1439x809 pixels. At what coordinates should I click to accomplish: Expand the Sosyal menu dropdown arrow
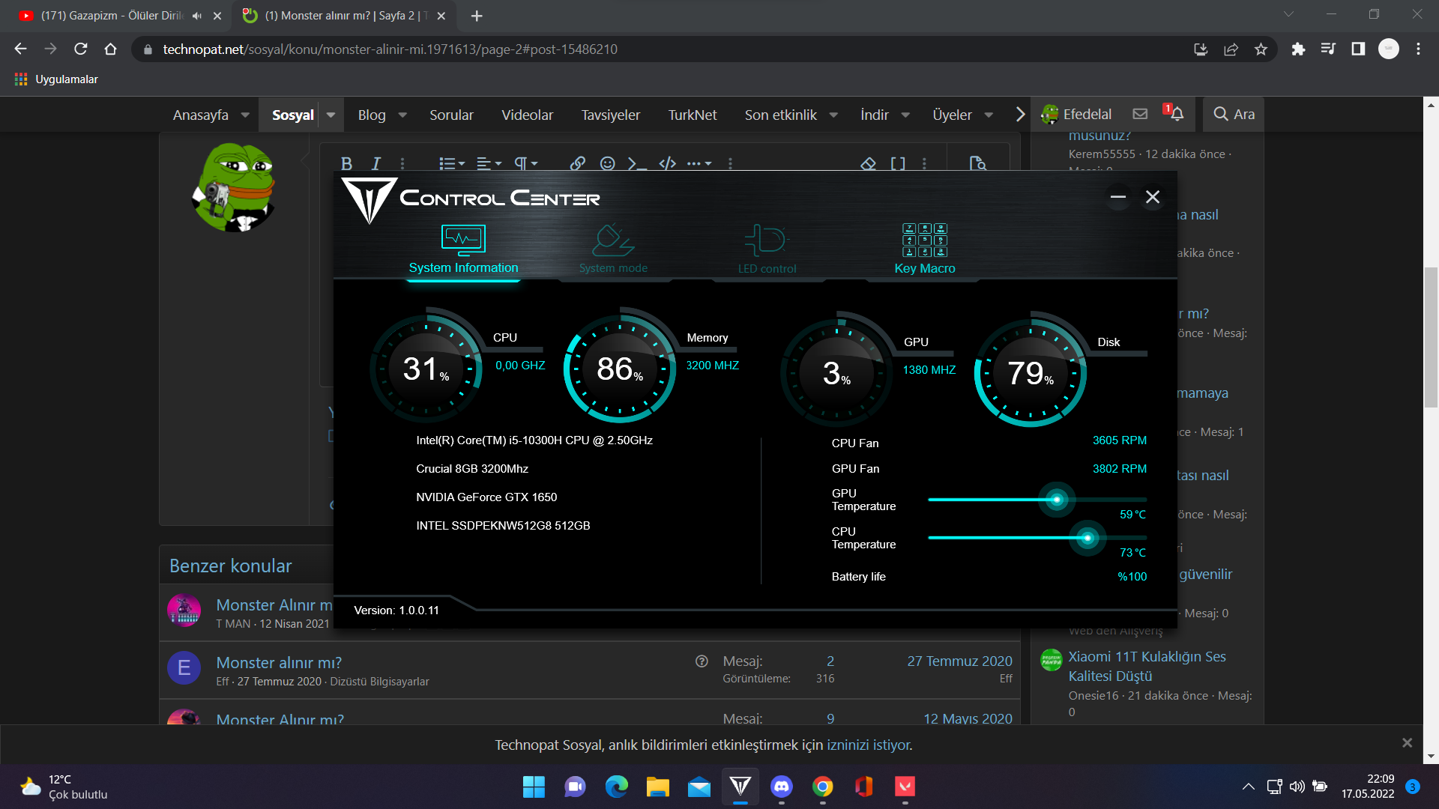pos(331,115)
